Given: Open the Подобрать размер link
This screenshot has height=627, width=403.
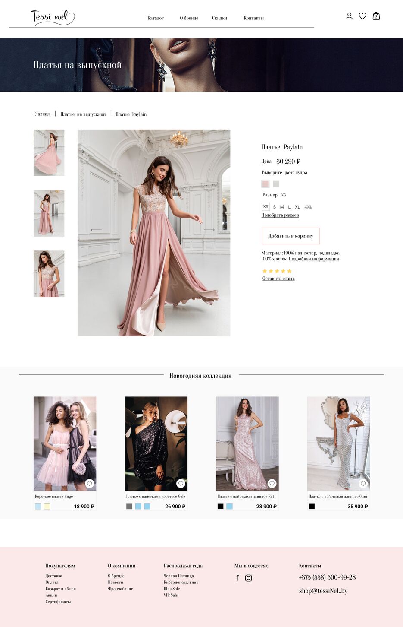Looking at the screenshot, I should [280, 215].
